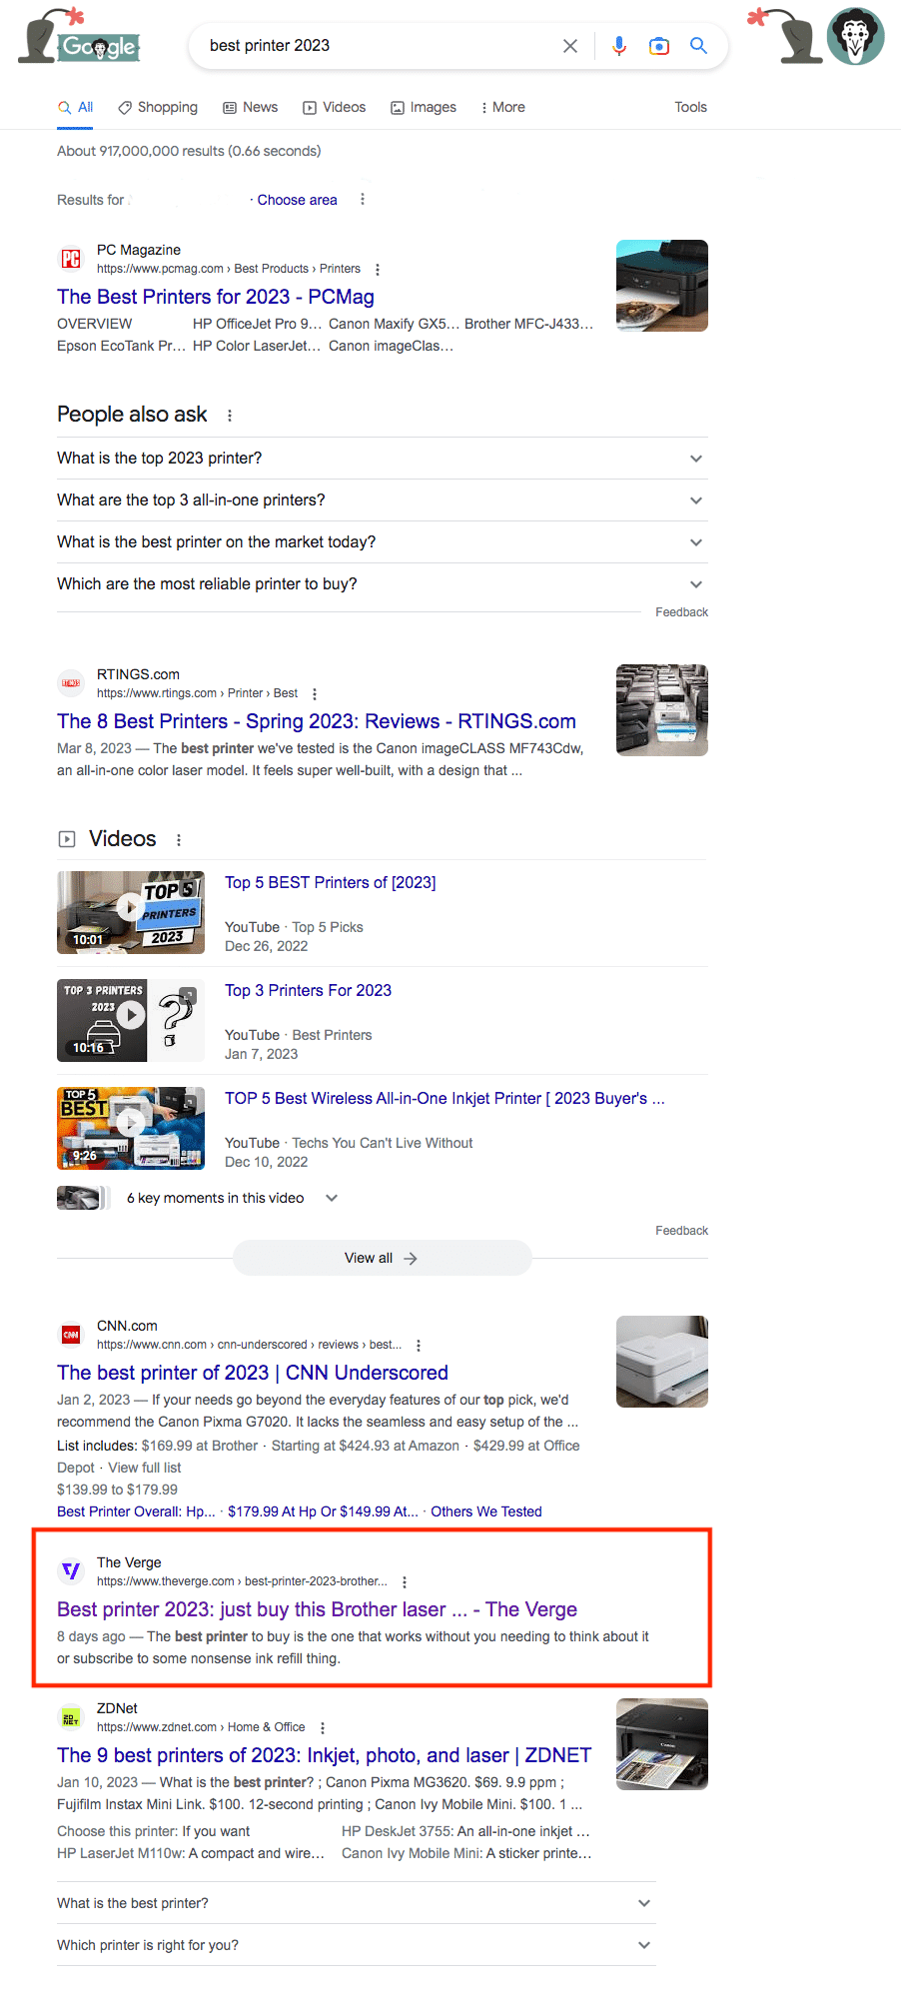Open options menu for The Verge result
The image size is (901, 1999).
[x=405, y=1582]
